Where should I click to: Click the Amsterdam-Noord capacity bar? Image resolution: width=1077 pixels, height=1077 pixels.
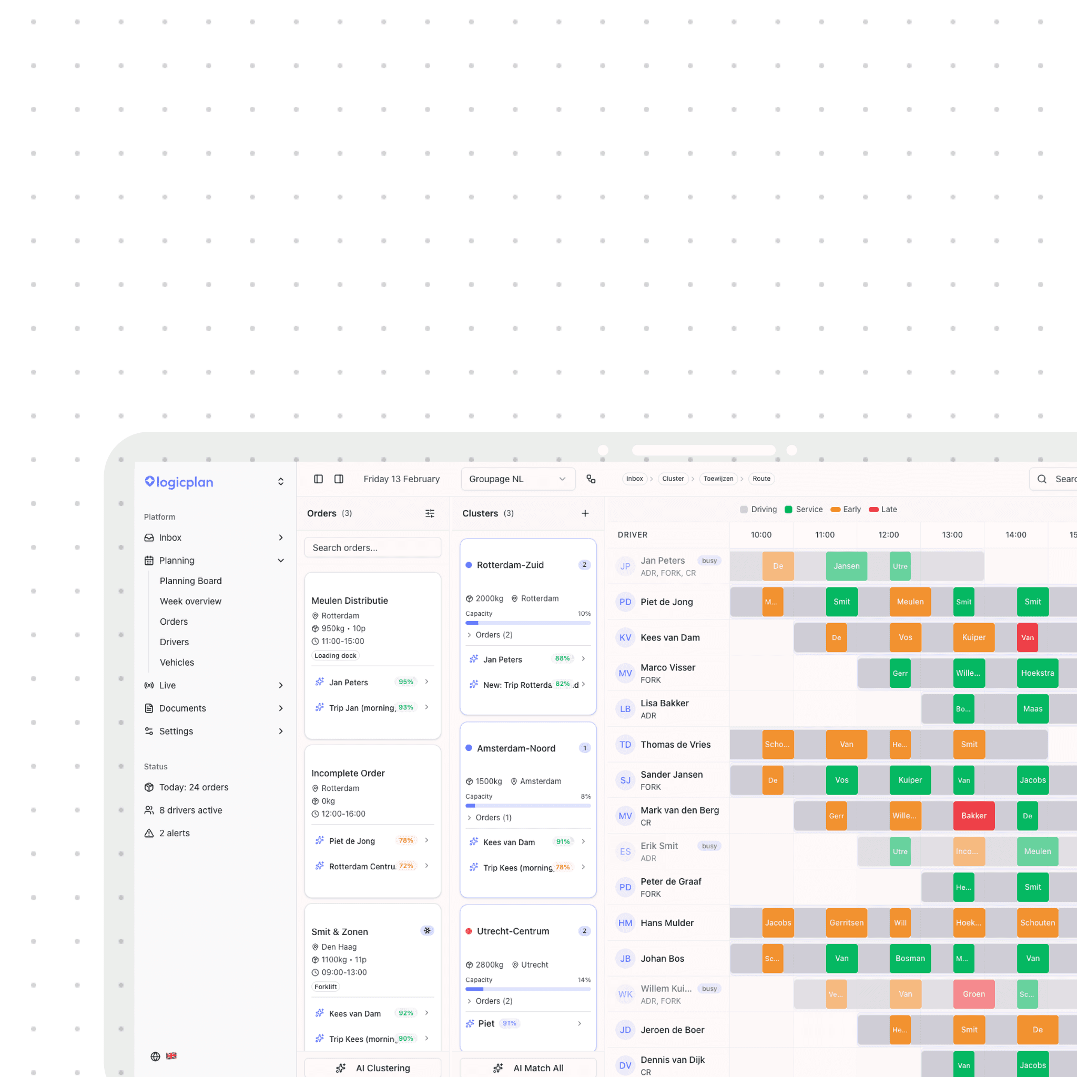pyautogui.click(x=527, y=806)
